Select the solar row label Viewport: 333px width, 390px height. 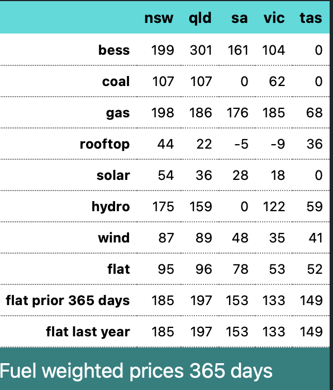tap(113, 175)
